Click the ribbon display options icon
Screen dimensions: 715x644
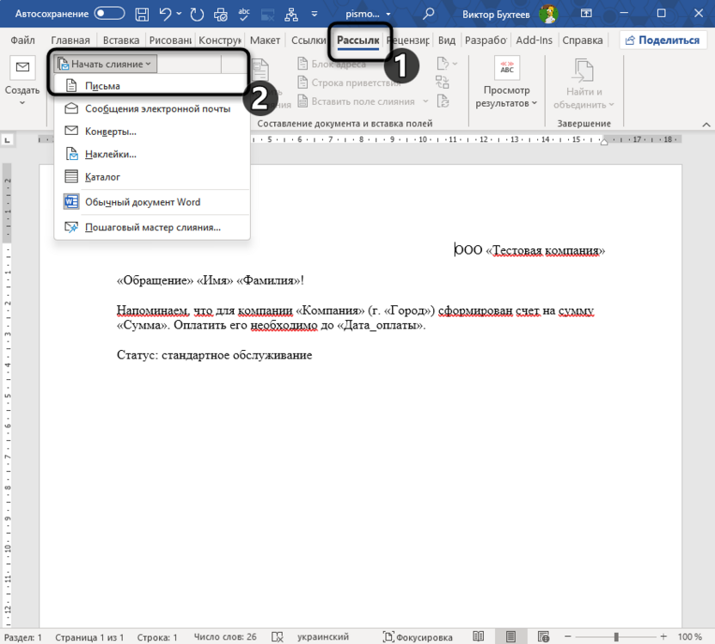point(586,13)
